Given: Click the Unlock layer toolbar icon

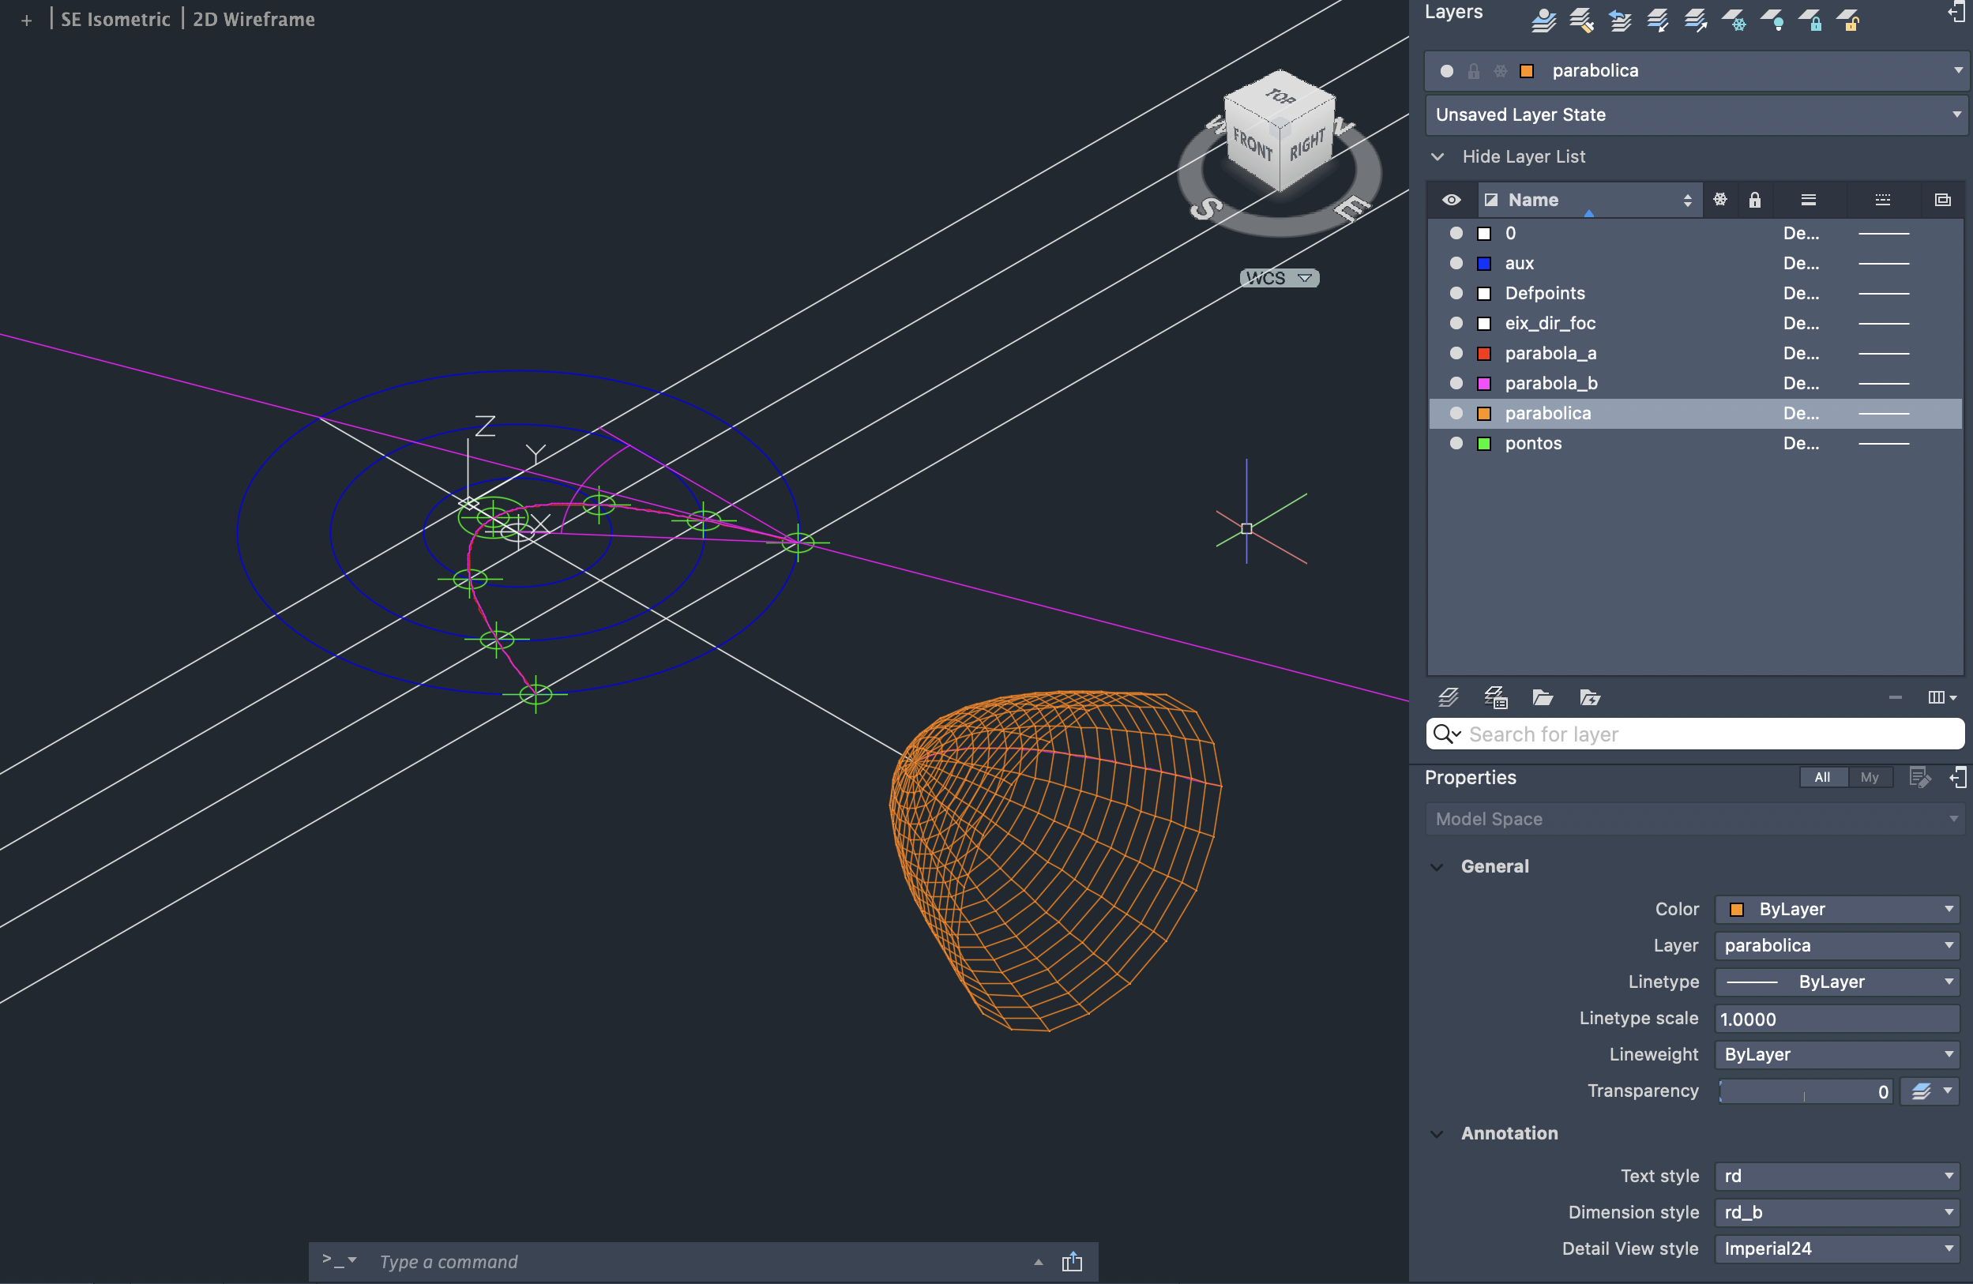Looking at the screenshot, I should point(1849,20).
